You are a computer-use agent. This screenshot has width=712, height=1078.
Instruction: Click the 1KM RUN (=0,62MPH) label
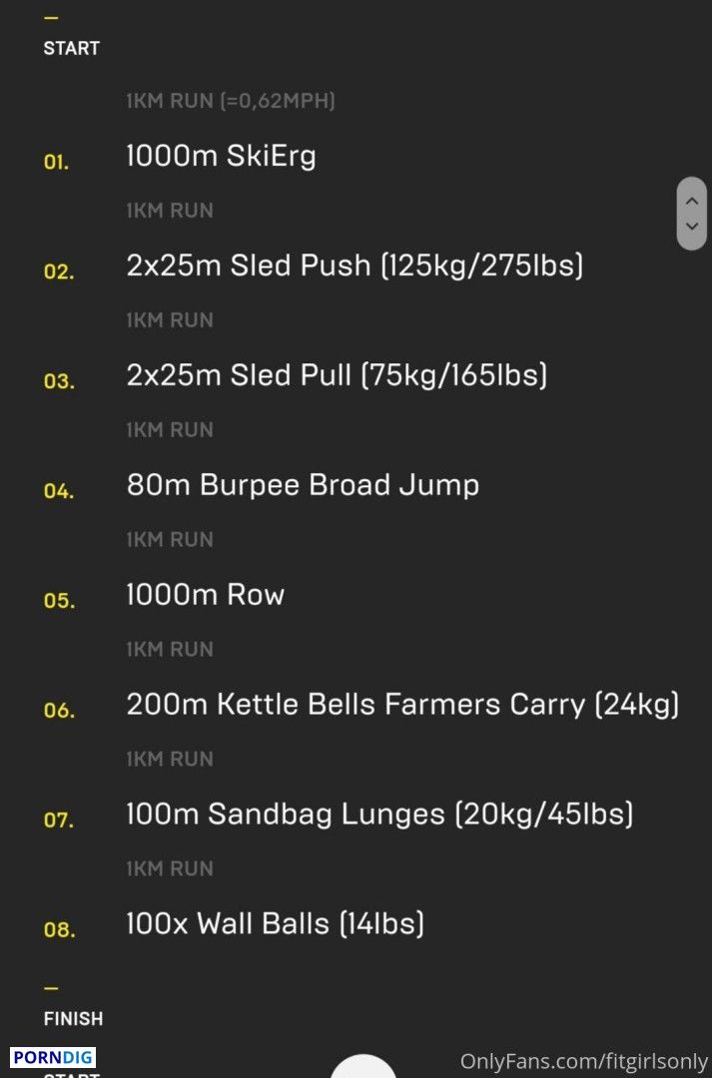(x=231, y=101)
